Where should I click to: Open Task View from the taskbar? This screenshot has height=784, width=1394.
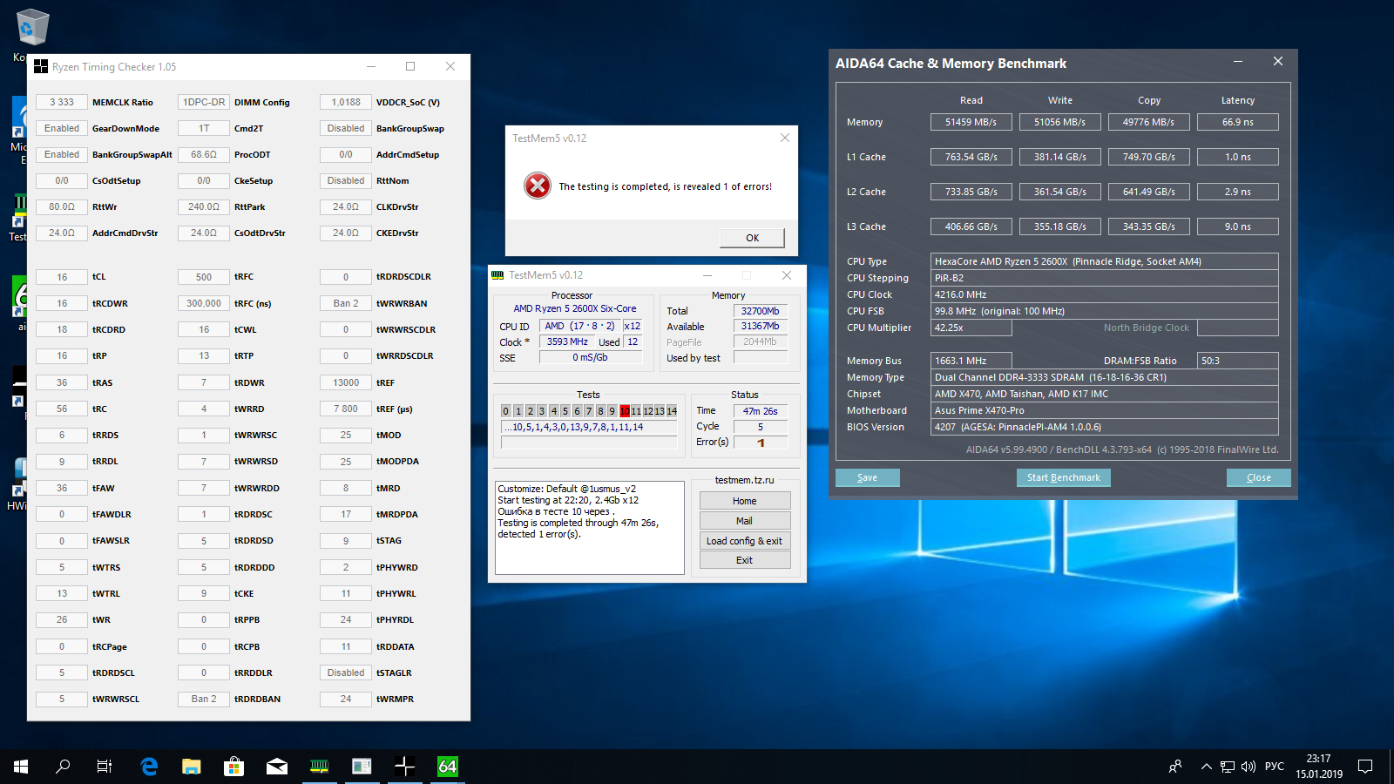point(105,767)
